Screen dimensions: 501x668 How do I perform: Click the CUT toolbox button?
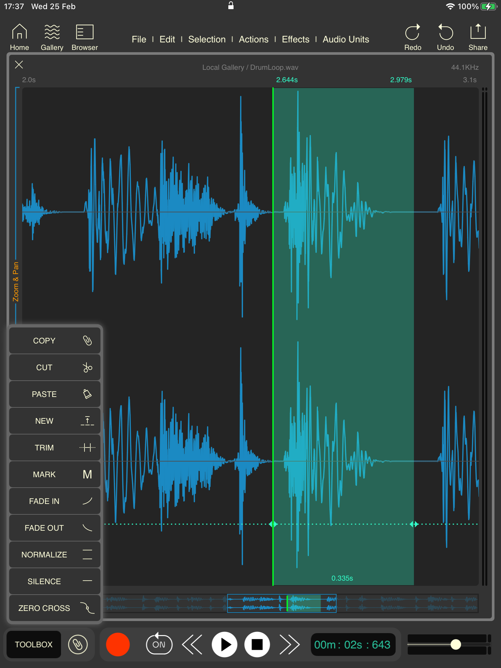pyautogui.click(x=55, y=367)
